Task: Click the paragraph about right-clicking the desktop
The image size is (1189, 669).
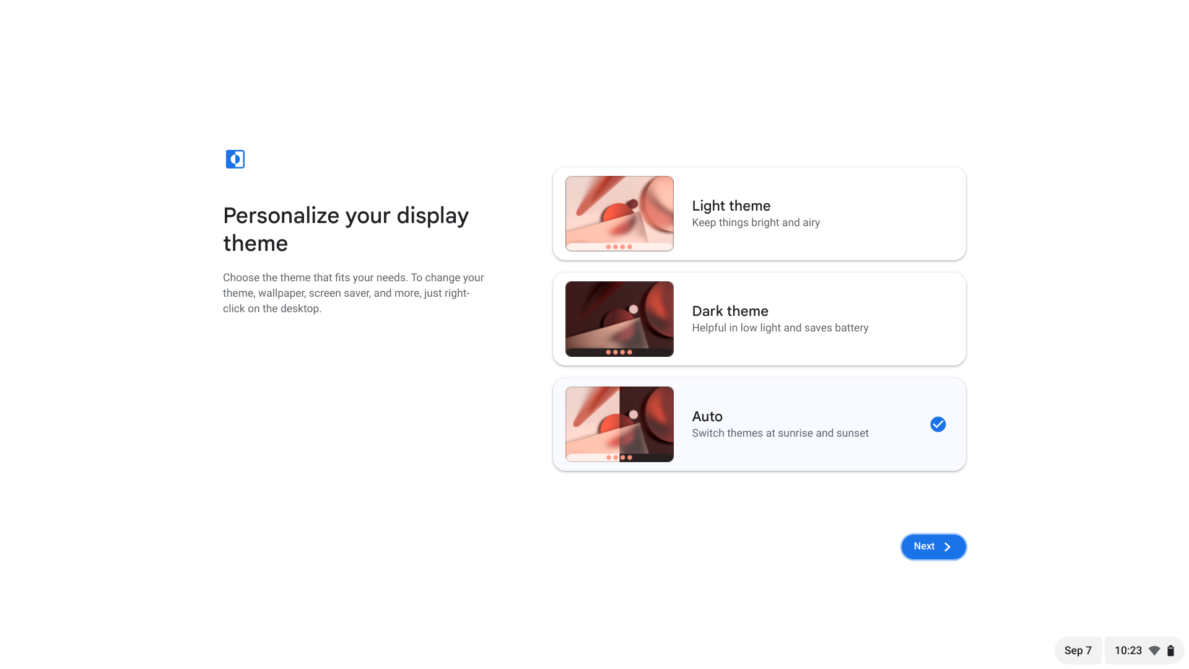Action: [353, 293]
